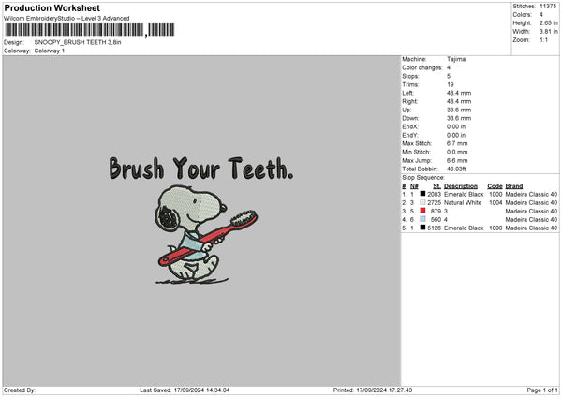Image resolution: width=562 pixels, height=397 pixels.
Task: Click the 'Color changes:' label
Action: 422,67
